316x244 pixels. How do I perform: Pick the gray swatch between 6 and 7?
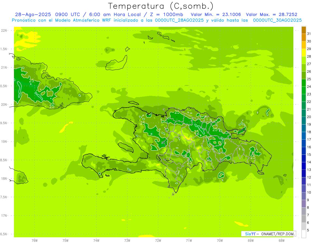tap(304, 219)
